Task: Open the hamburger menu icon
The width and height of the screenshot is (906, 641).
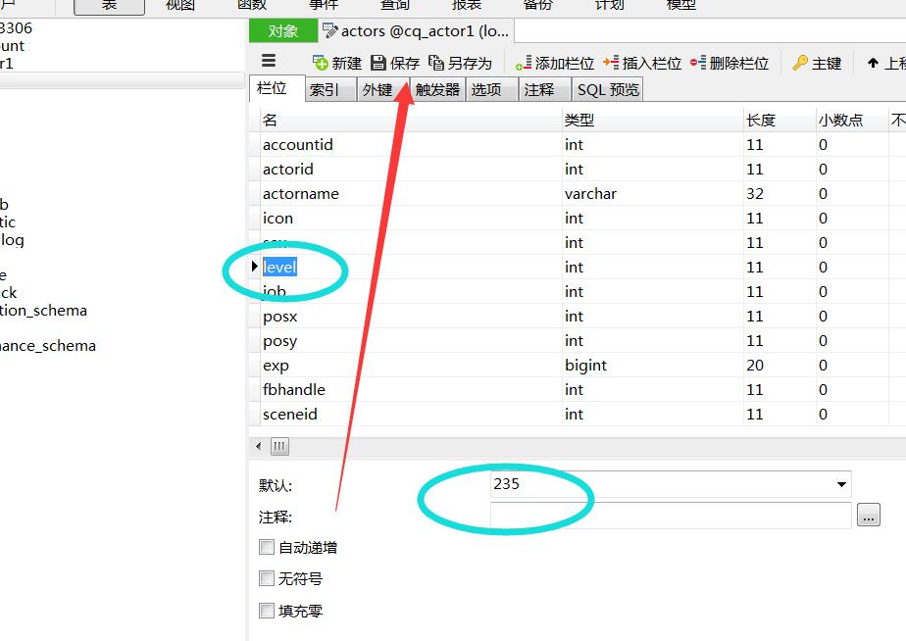Action: coord(269,61)
